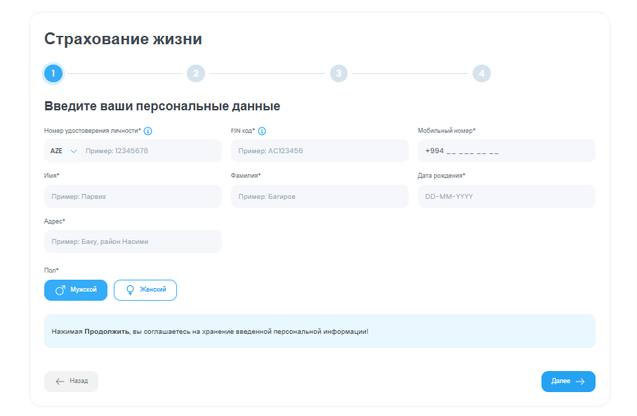This screenshot has height=416, width=637.
Task: Click the FIN код input field
Action: pos(320,151)
